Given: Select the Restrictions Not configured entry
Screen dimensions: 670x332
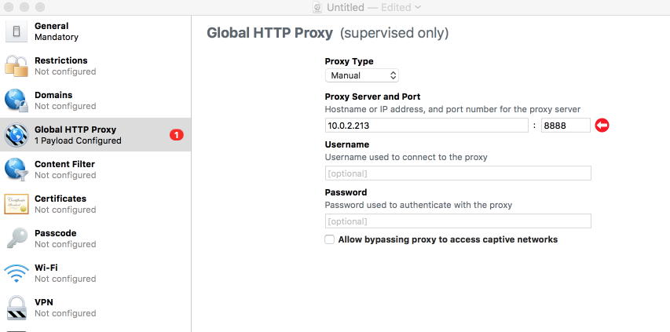Looking at the screenshot, I should coord(65,71).
